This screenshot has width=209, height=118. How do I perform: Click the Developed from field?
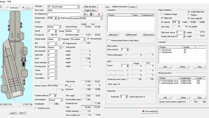[x=64, y=14]
